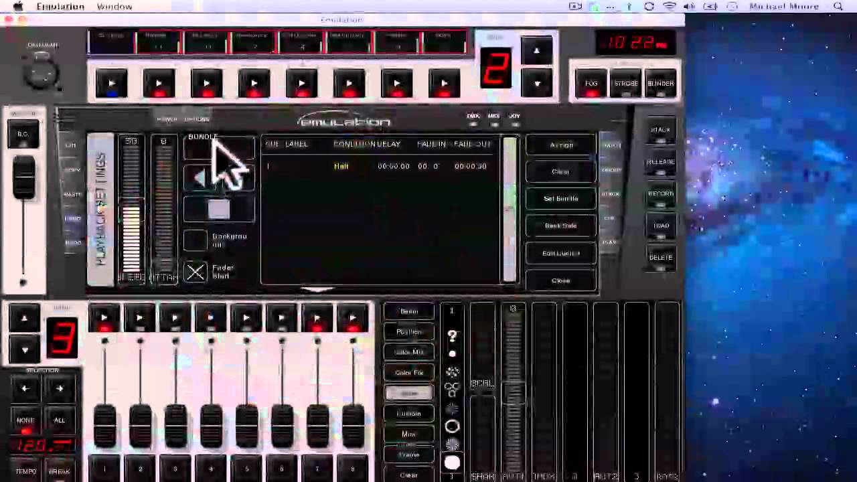Select the Beam attribute button

pyautogui.click(x=409, y=311)
